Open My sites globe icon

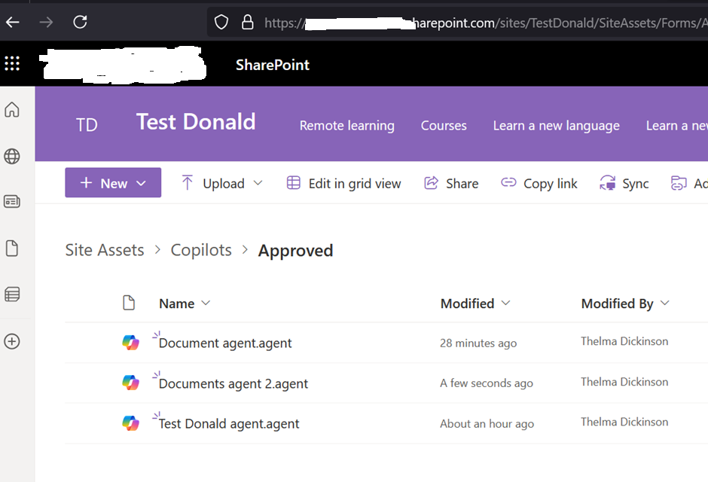pyautogui.click(x=12, y=157)
